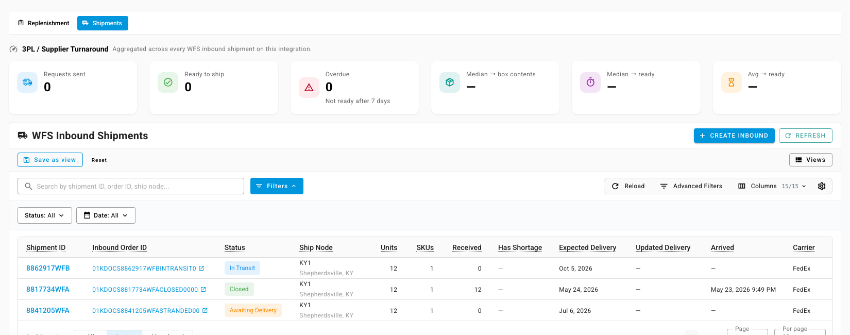
Task: Collapse the Filters panel
Action: pyautogui.click(x=277, y=186)
